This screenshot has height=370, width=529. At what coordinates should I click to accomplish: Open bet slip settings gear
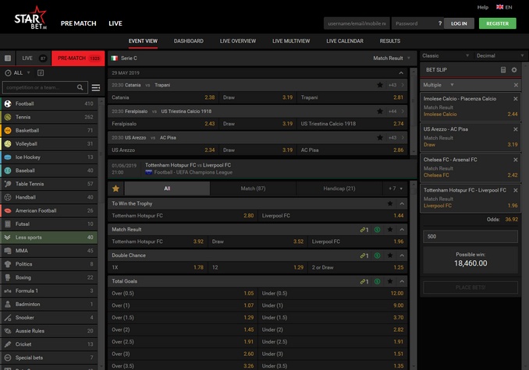coord(514,69)
